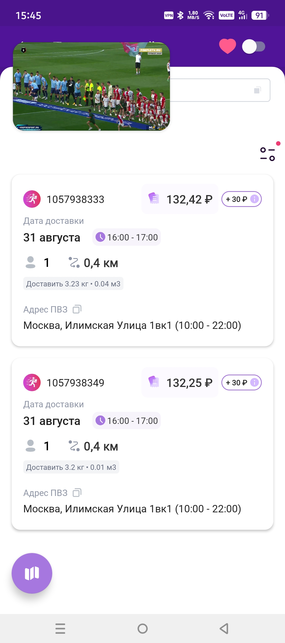The height and width of the screenshot is (643, 285).
Task: Toggle the switch next to the heart
Action: 254,47
